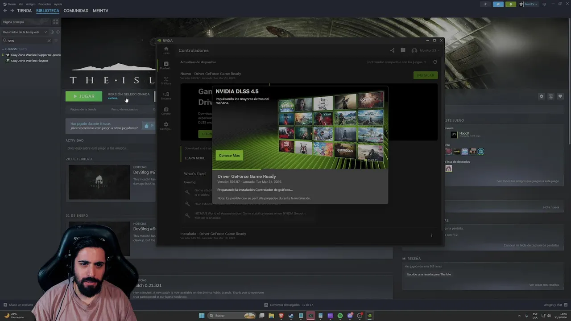The height and width of the screenshot is (321, 571).
Task: Click info icon on The Isle page
Action: pyautogui.click(x=551, y=96)
